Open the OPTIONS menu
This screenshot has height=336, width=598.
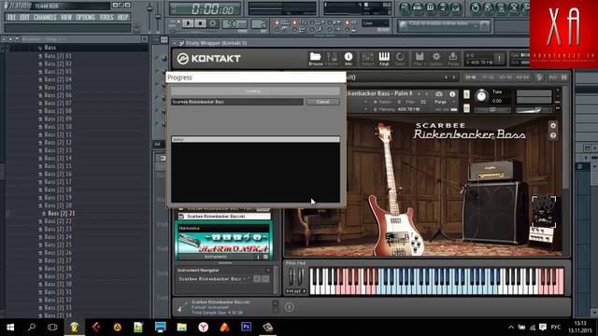(x=85, y=17)
